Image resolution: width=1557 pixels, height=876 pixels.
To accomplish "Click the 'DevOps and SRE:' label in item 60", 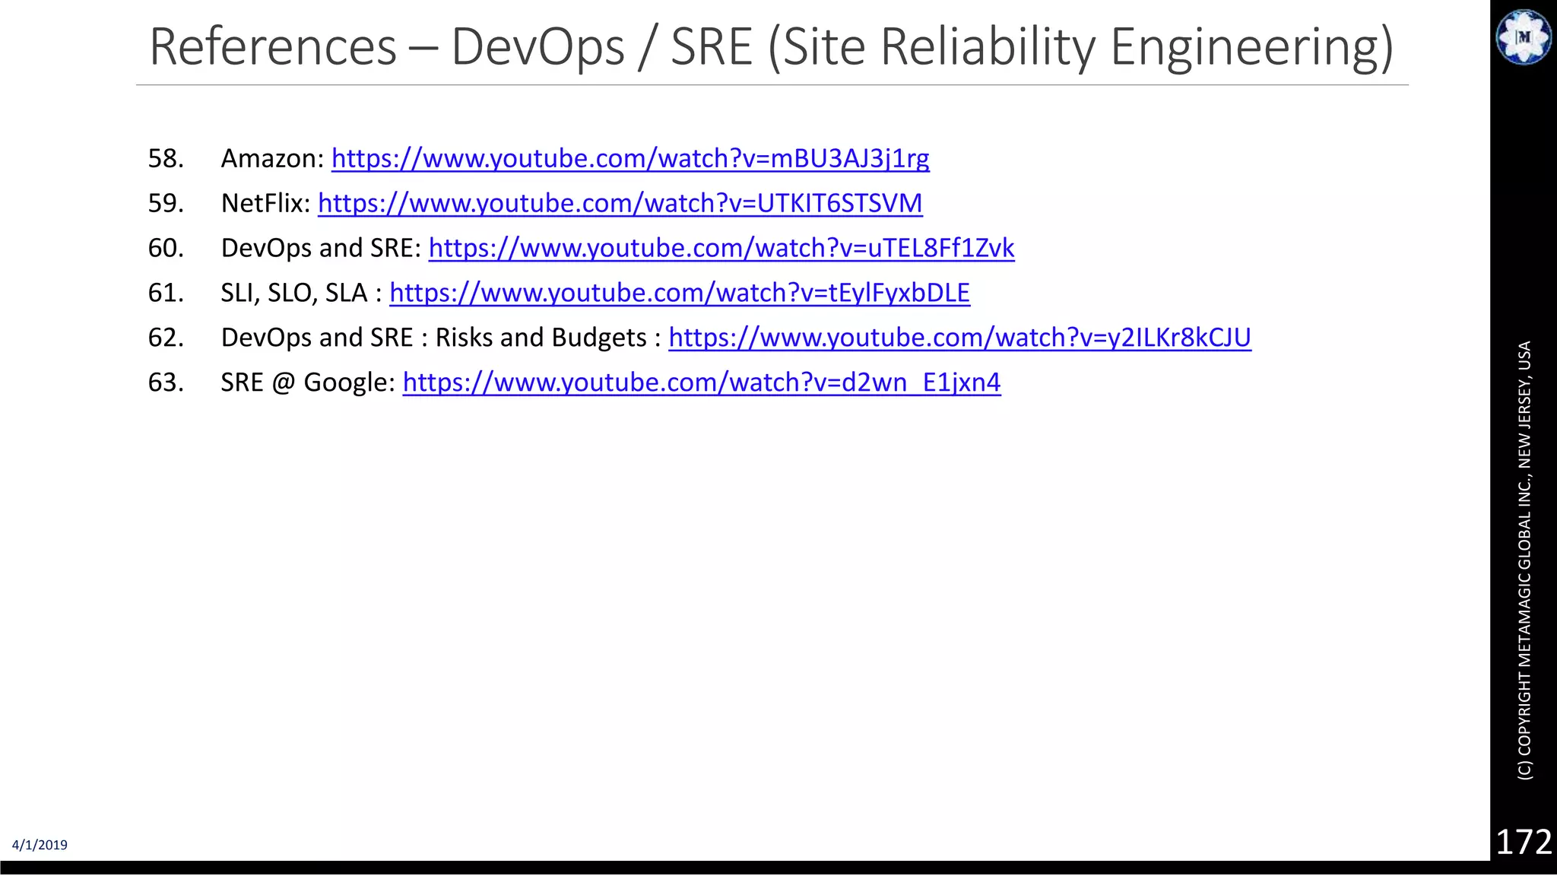I will click(321, 249).
